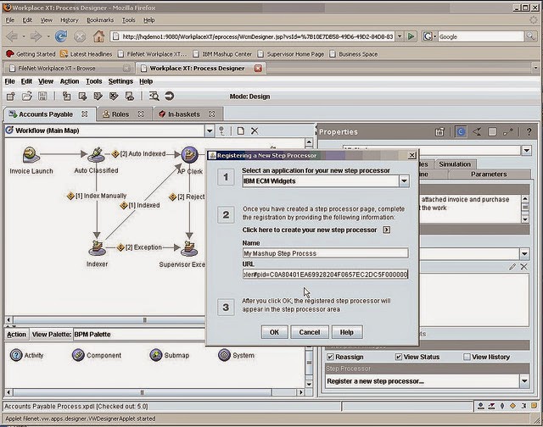Click the pencil edit icon in the Properties panel
This screenshot has height=427, width=543.
click(x=512, y=267)
